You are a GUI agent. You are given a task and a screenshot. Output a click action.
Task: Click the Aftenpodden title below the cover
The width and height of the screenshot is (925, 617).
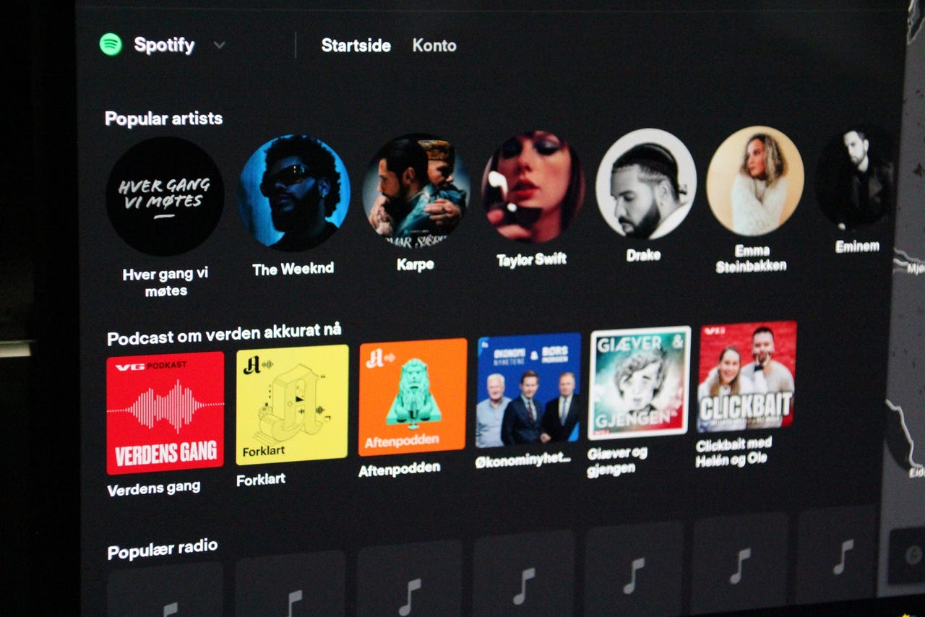click(399, 469)
